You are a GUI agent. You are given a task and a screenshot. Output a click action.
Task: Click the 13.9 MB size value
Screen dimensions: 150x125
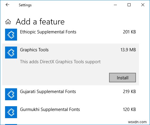[x=128, y=50]
